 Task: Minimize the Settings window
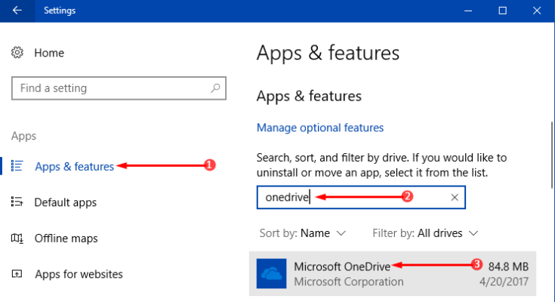468,11
